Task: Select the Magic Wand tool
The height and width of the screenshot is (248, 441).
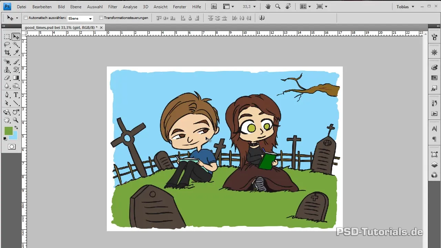Action: (16, 44)
